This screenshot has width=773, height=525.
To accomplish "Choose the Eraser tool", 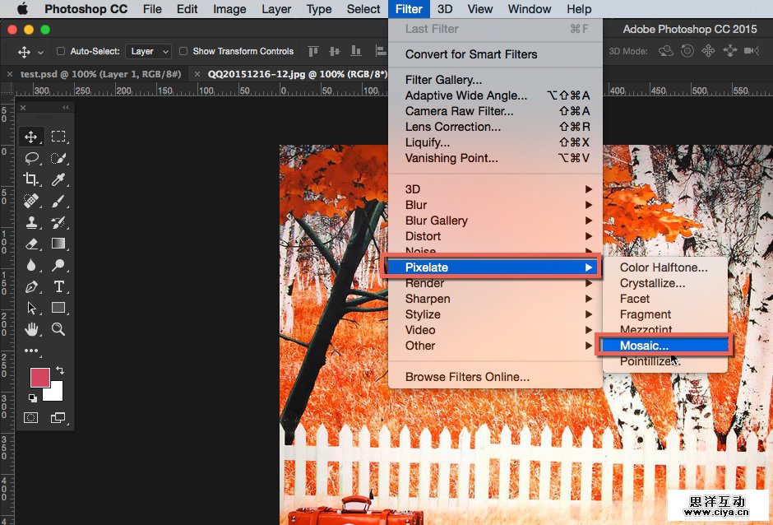I will click(31, 244).
